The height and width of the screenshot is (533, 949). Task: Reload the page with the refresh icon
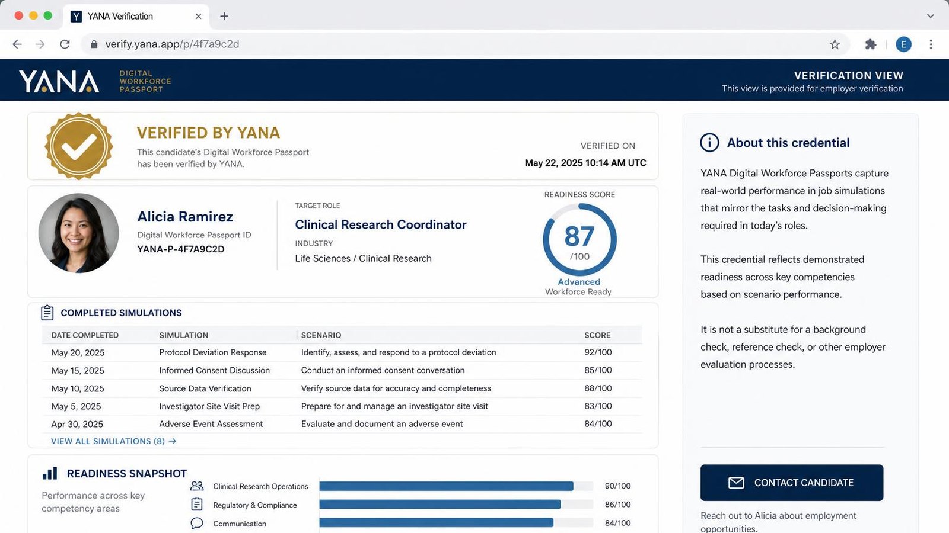pyautogui.click(x=65, y=44)
